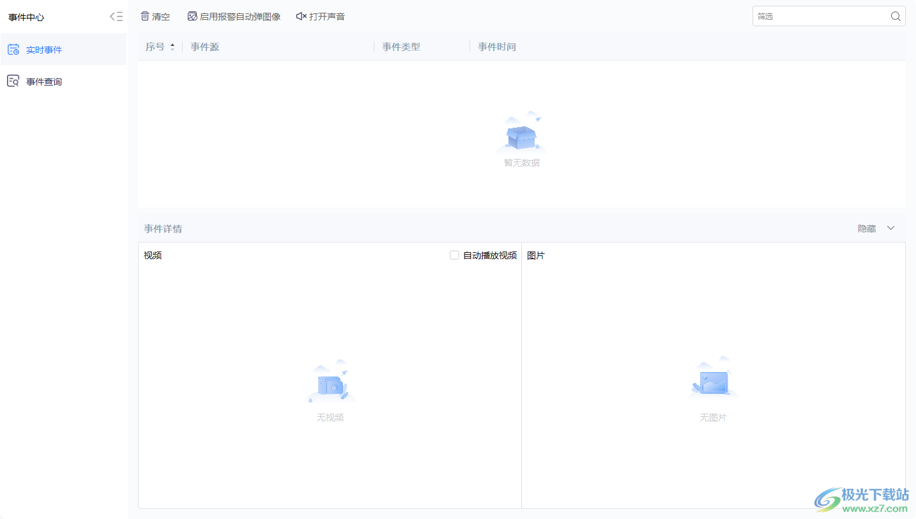
Task: Toggle the alarm auto-popup image feature
Action: pyautogui.click(x=234, y=16)
